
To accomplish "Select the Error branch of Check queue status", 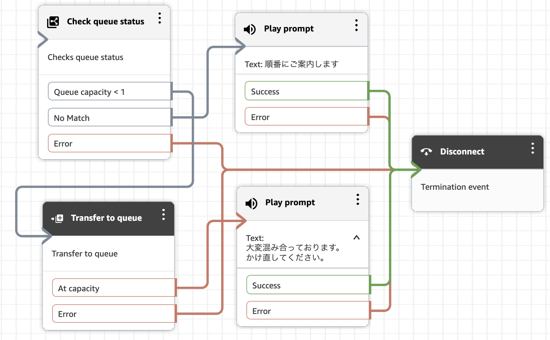I will tap(110, 143).
